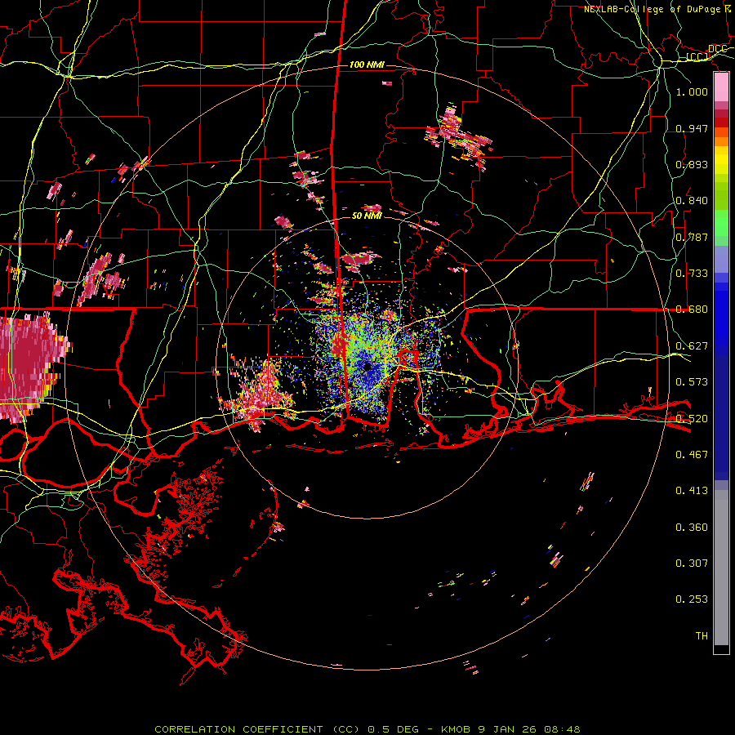Select the 0.840 scale value

click(692, 201)
